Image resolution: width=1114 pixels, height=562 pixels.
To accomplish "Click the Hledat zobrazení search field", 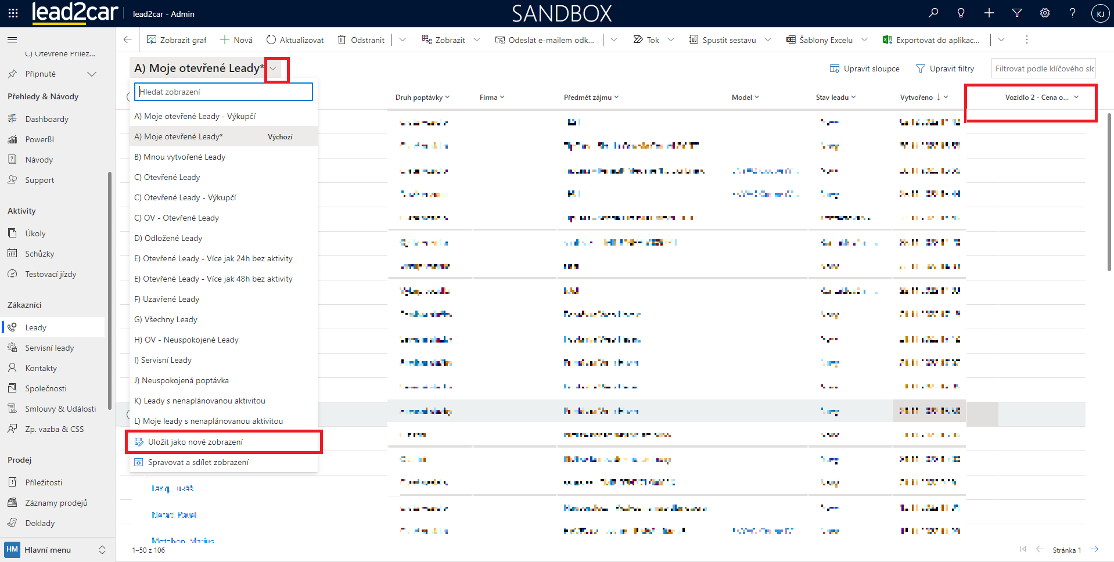I will (x=224, y=92).
